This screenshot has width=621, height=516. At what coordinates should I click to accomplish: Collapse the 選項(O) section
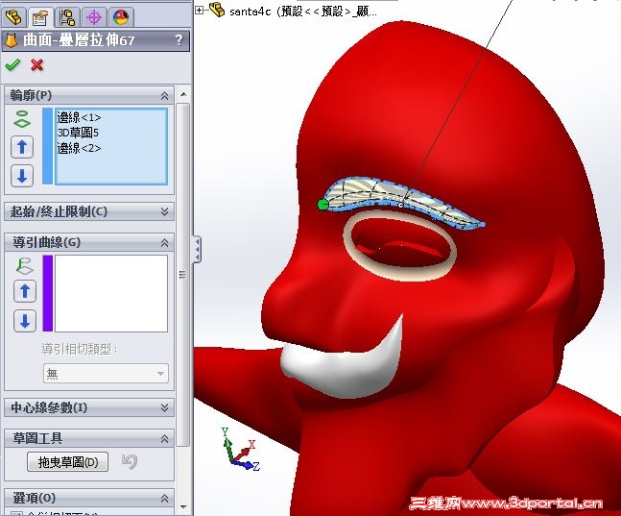click(x=164, y=498)
